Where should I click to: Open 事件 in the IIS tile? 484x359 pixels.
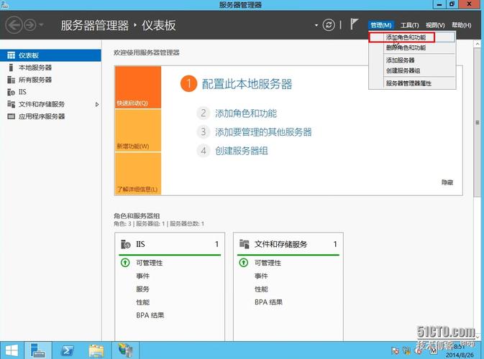[143, 276]
